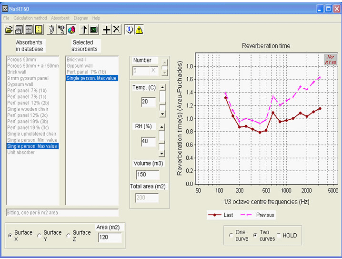Click Temp. scrollbar up arrow
This screenshot has width=342, height=259.
click(x=162, y=87)
